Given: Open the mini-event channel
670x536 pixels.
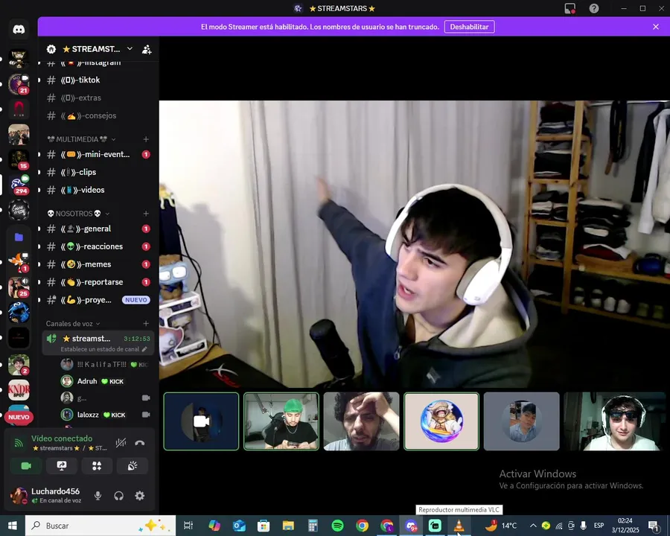Looking at the screenshot, I should (x=98, y=154).
